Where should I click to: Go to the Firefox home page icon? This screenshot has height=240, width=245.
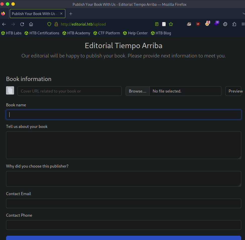(x=31, y=24)
